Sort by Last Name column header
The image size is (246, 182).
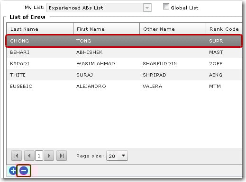click(40, 29)
